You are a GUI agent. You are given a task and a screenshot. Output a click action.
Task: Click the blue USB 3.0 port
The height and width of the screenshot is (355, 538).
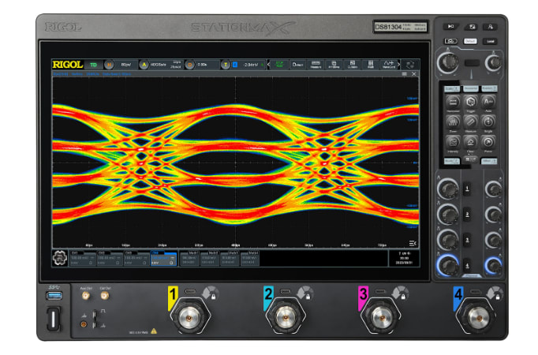point(54,295)
